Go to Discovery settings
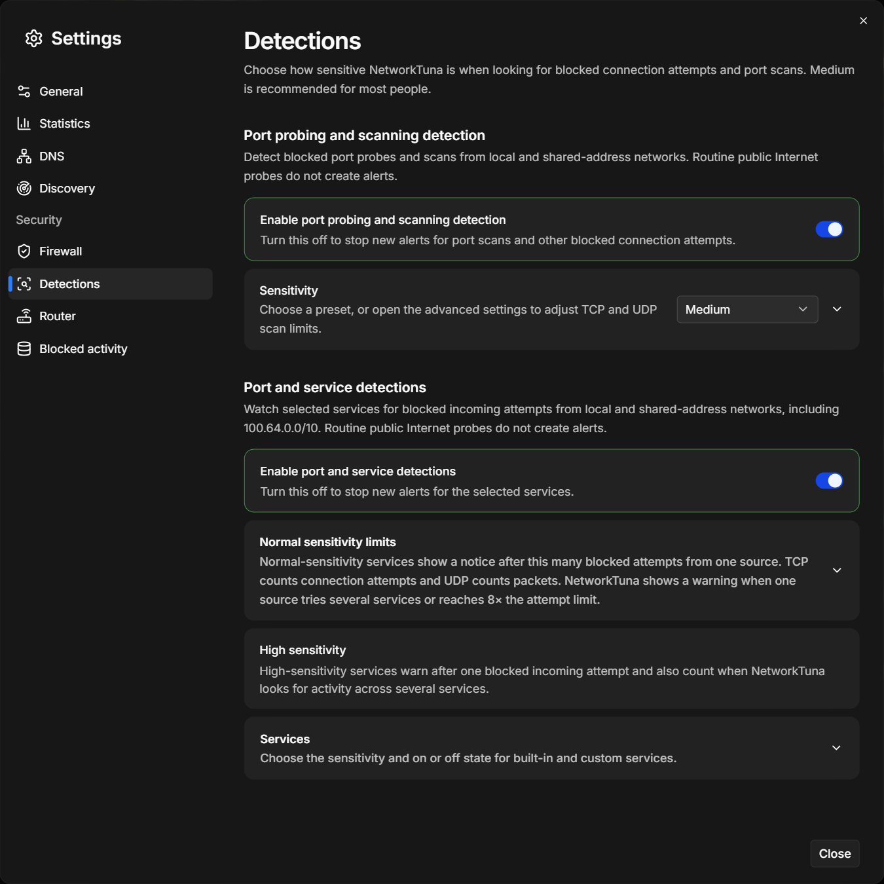The width and height of the screenshot is (884, 884). click(x=110, y=189)
